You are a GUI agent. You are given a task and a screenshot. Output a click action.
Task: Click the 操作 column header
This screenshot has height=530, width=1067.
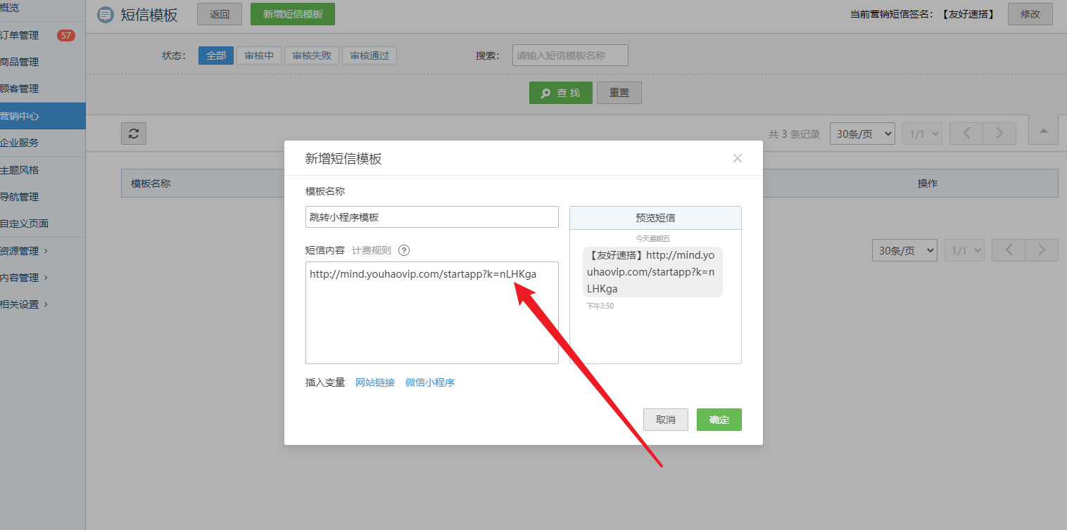[x=928, y=183]
